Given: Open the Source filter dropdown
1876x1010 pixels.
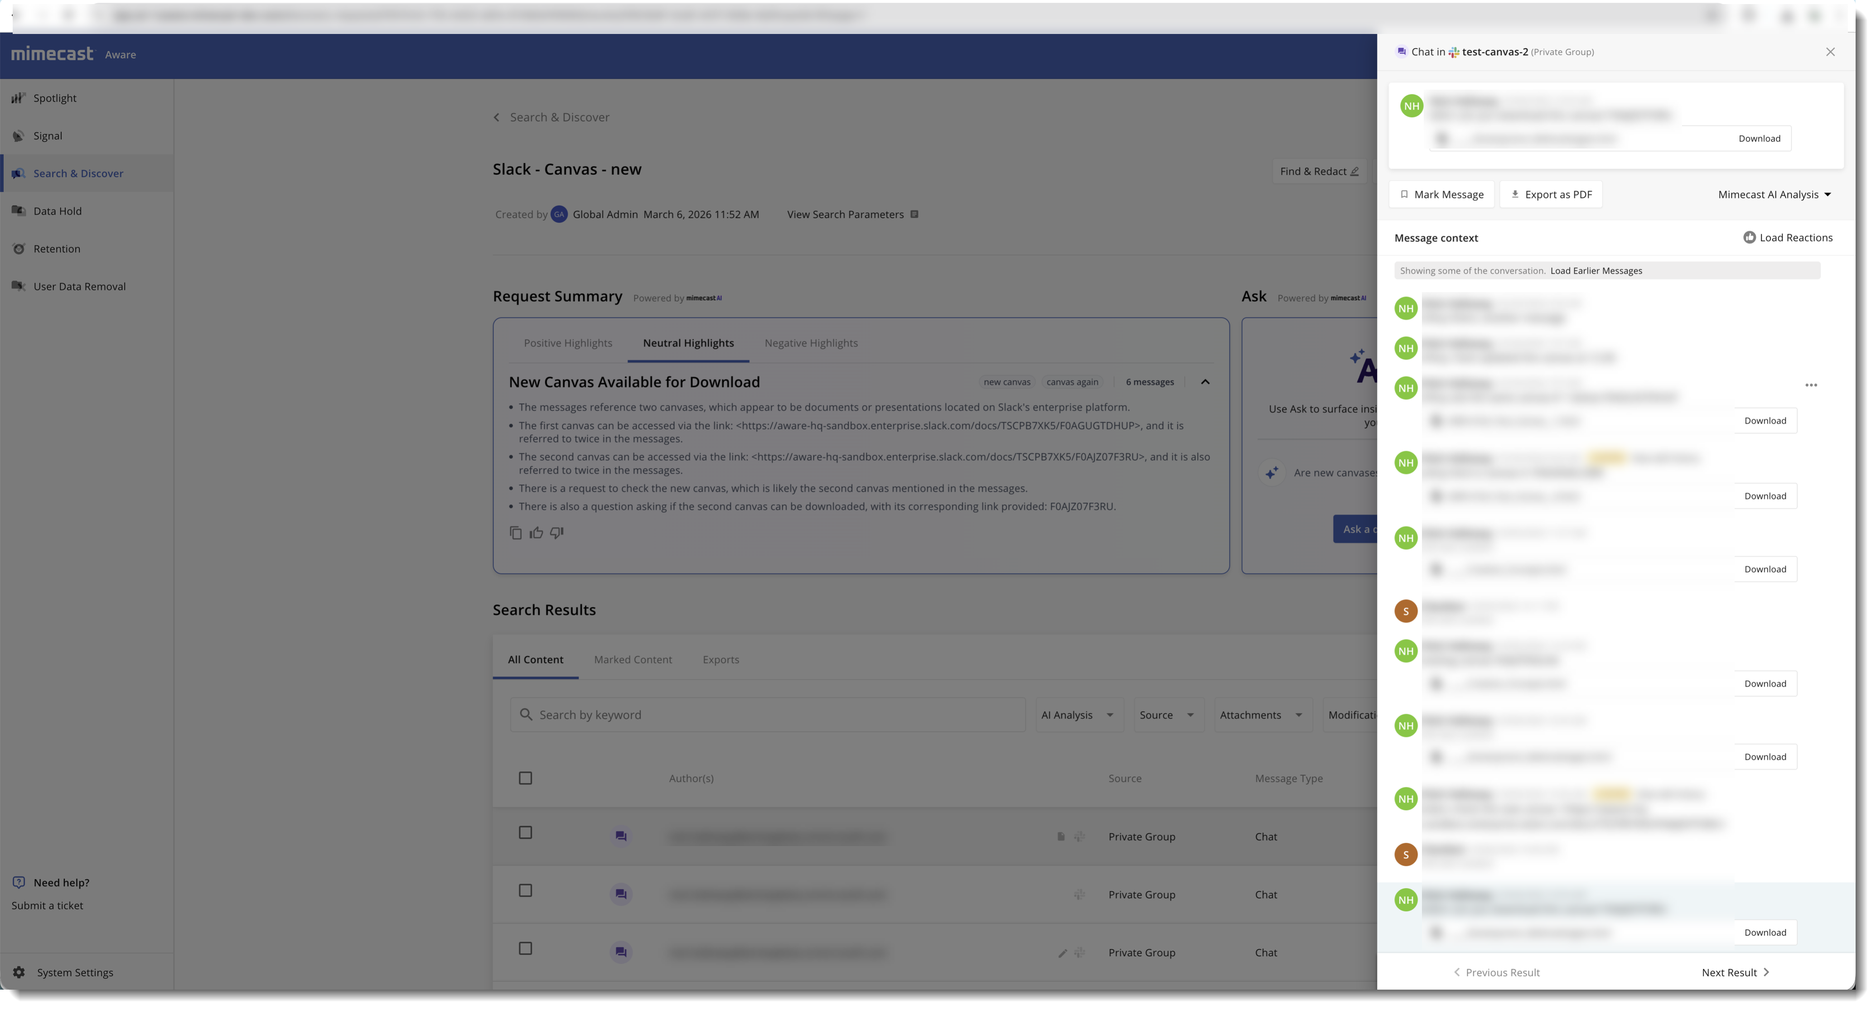Looking at the screenshot, I should pos(1167,715).
